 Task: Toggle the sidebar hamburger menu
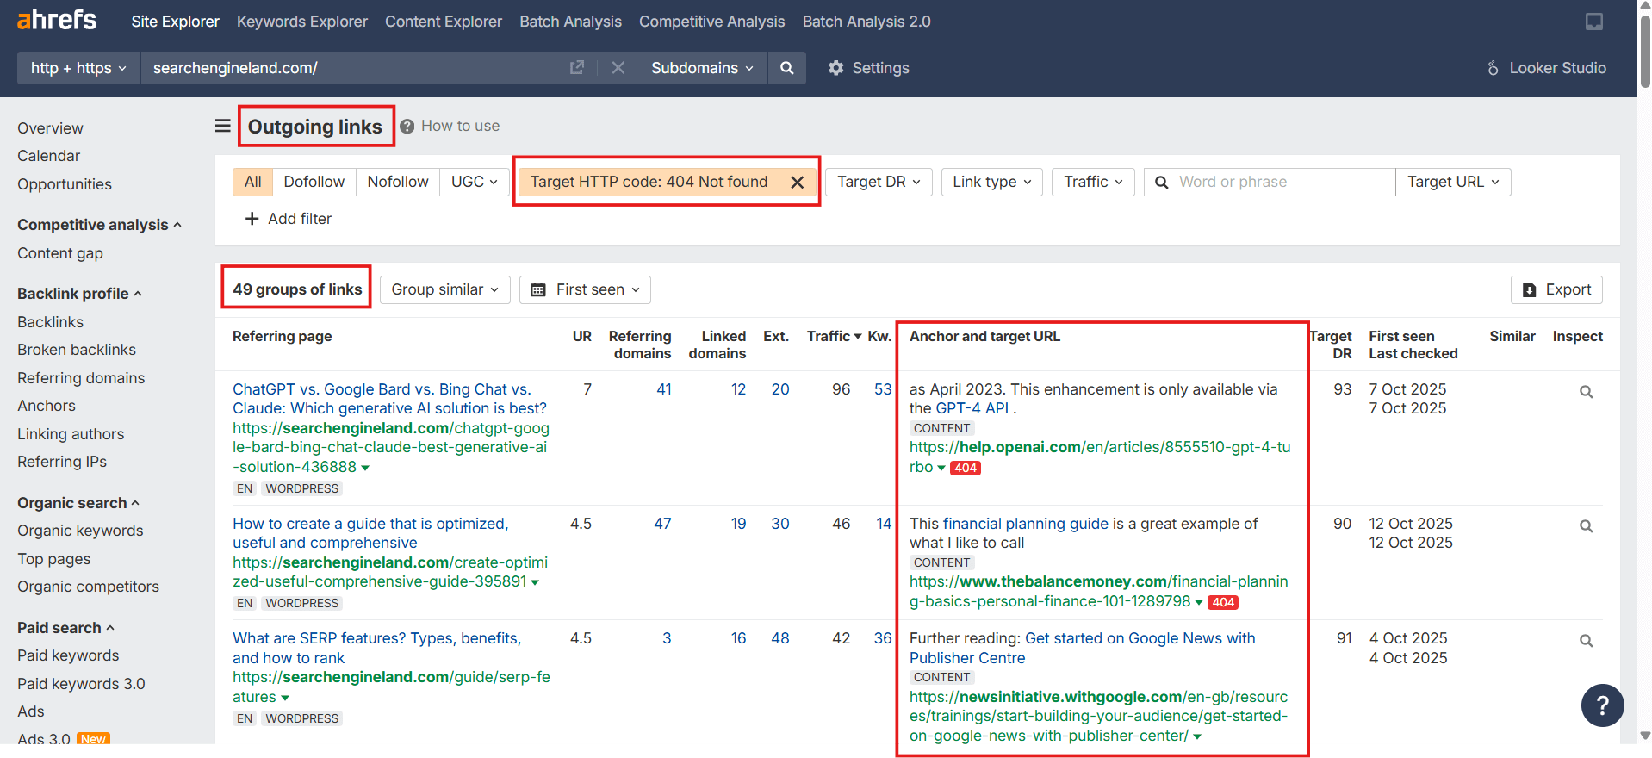[x=222, y=126]
